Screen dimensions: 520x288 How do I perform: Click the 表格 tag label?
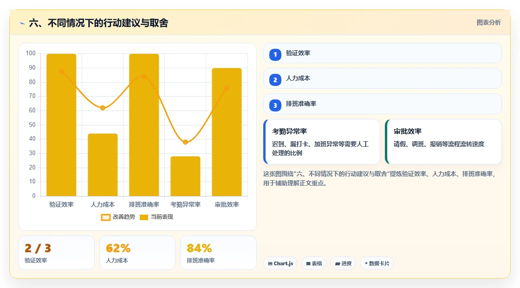point(317,263)
